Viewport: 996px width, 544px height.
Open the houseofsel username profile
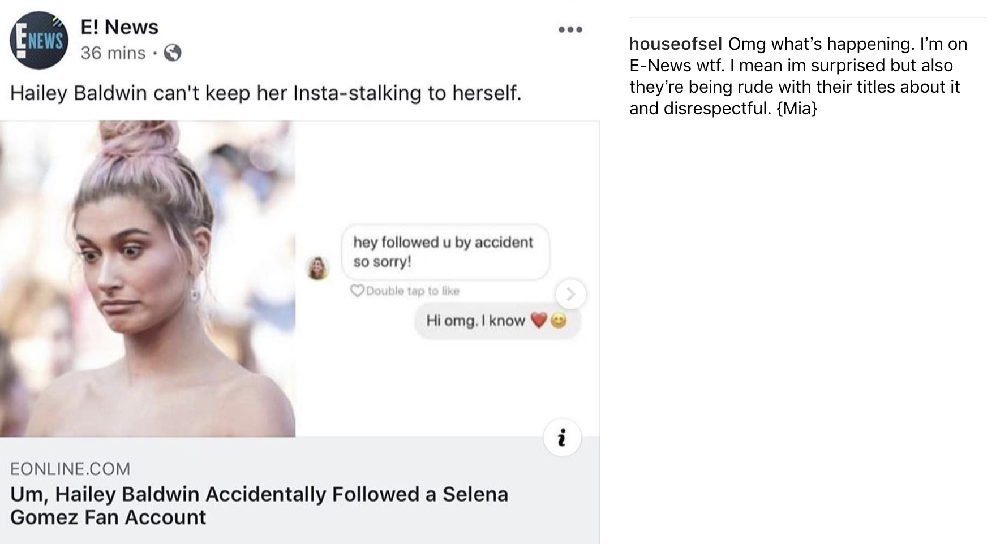[x=675, y=44]
